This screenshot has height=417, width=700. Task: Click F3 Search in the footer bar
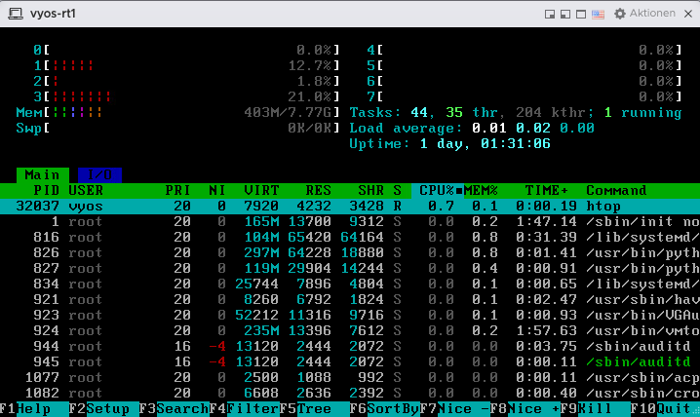click(x=172, y=409)
